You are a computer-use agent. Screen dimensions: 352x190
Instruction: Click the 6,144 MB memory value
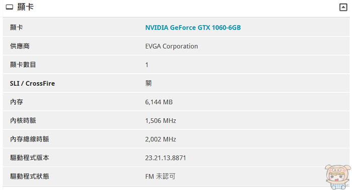pyautogui.click(x=159, y=102)
